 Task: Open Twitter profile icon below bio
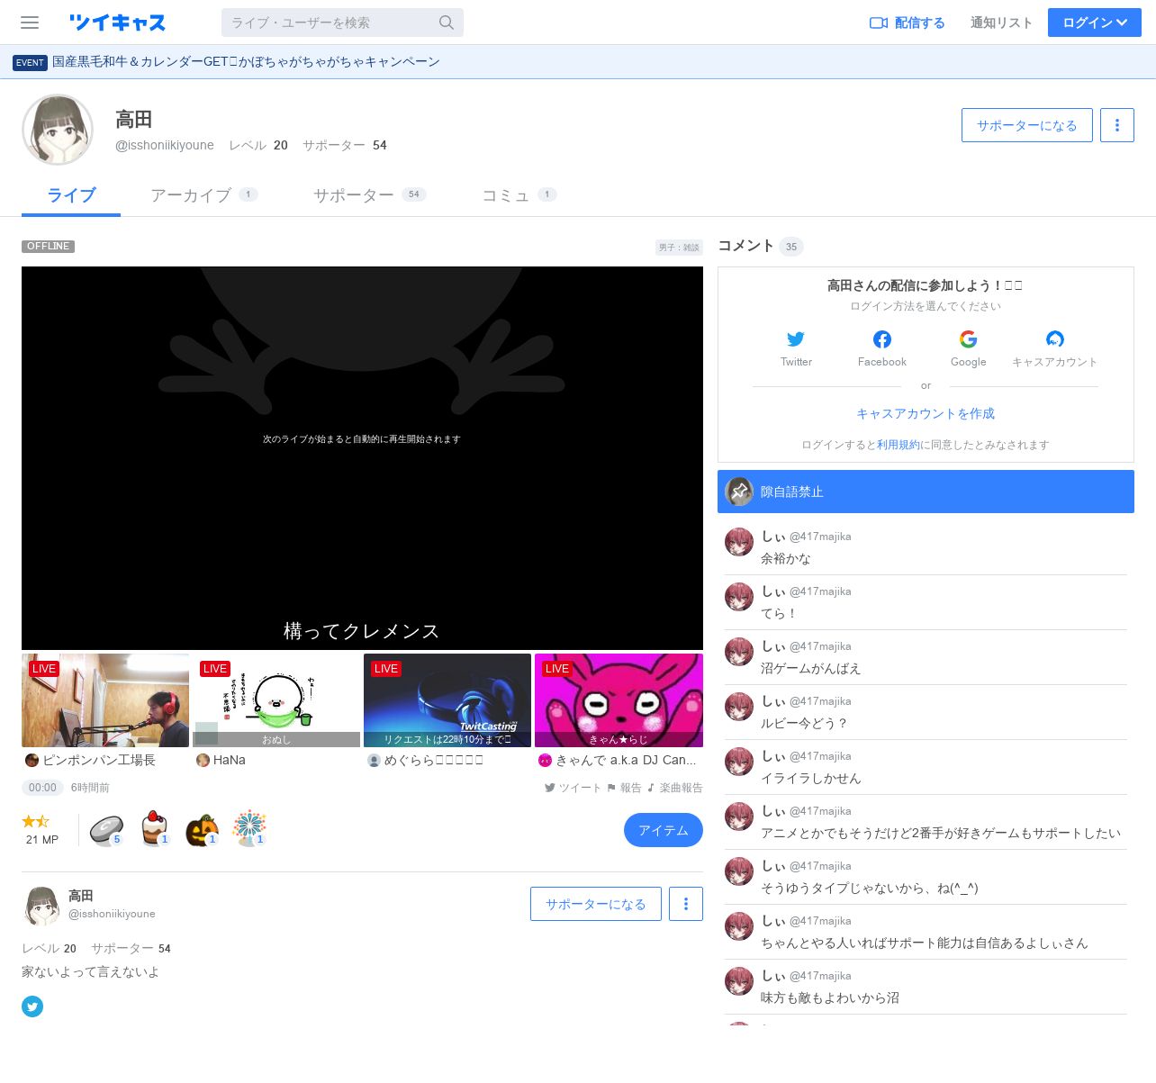(32, 1006)
